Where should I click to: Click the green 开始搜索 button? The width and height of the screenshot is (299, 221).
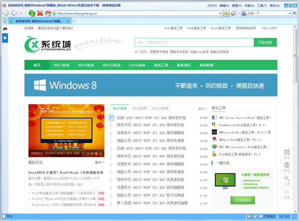pyautogui.click(x=265, y=42)
